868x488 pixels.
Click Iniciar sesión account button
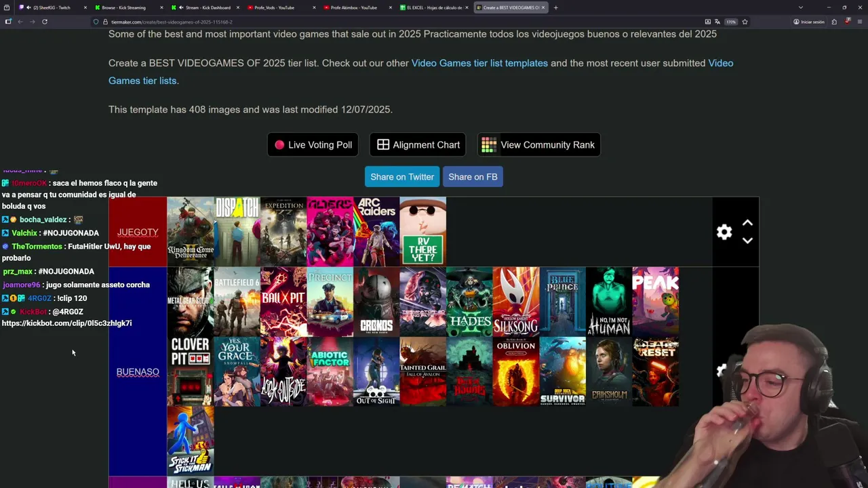tap(809, 22)
